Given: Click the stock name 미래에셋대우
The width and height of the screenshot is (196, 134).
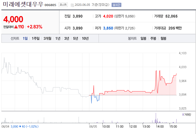Looking at the screenshot, I should pyautogui.click(x=23, y=4).
